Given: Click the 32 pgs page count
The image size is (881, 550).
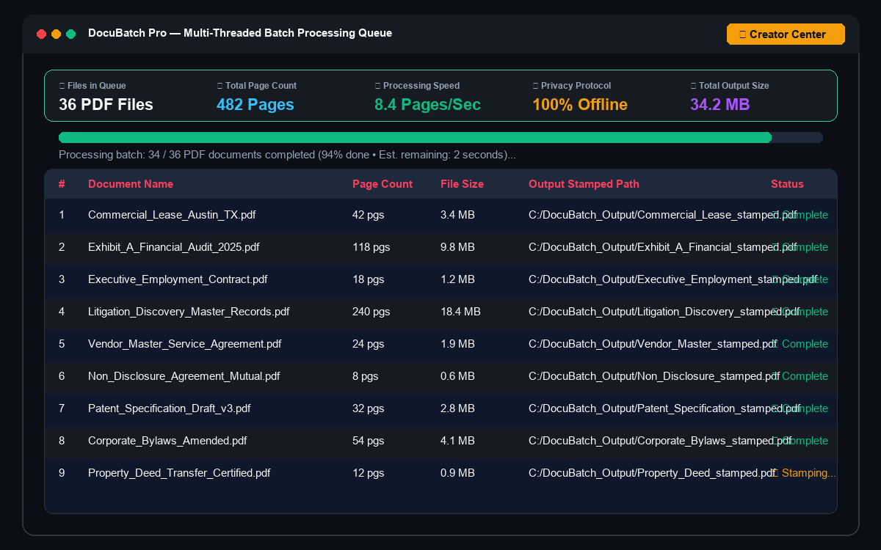Looking at the screenshot, I should click(368, 408).
